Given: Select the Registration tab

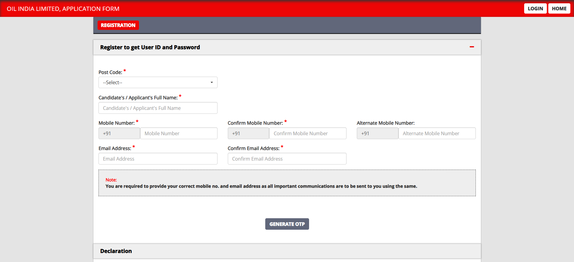Looking at the screenshot, I should tap(118, 25).
